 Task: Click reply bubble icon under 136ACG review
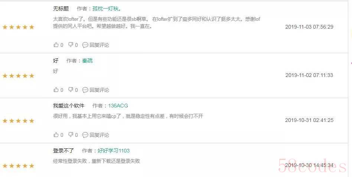[x=85, y=135]
